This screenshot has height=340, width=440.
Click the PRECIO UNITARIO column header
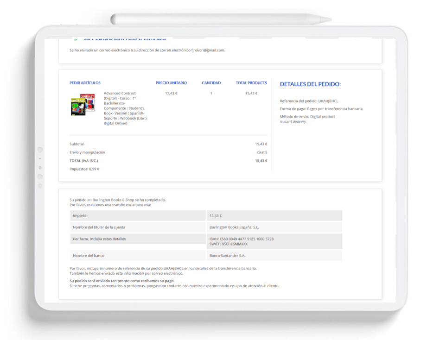(171, 83)
